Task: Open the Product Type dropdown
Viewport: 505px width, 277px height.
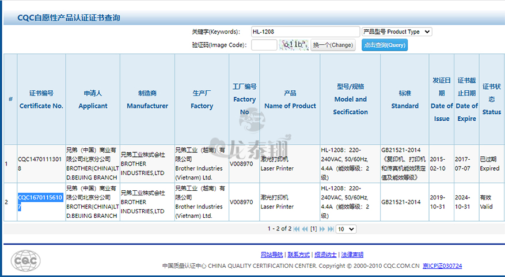Action: click(x=396, y=32)
